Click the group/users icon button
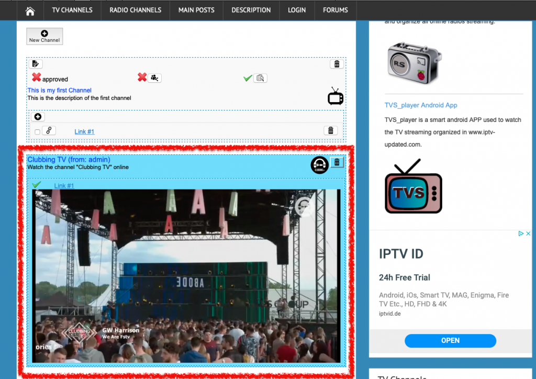The width and height of the screenshot is (536, 379). [154, 78]
